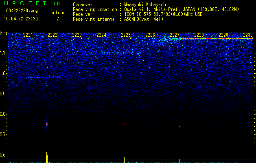Click the cyan intensity spike below 2227

[180, 161]
